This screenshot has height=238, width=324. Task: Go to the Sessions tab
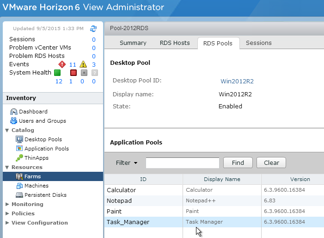click(x=258, y=43)
